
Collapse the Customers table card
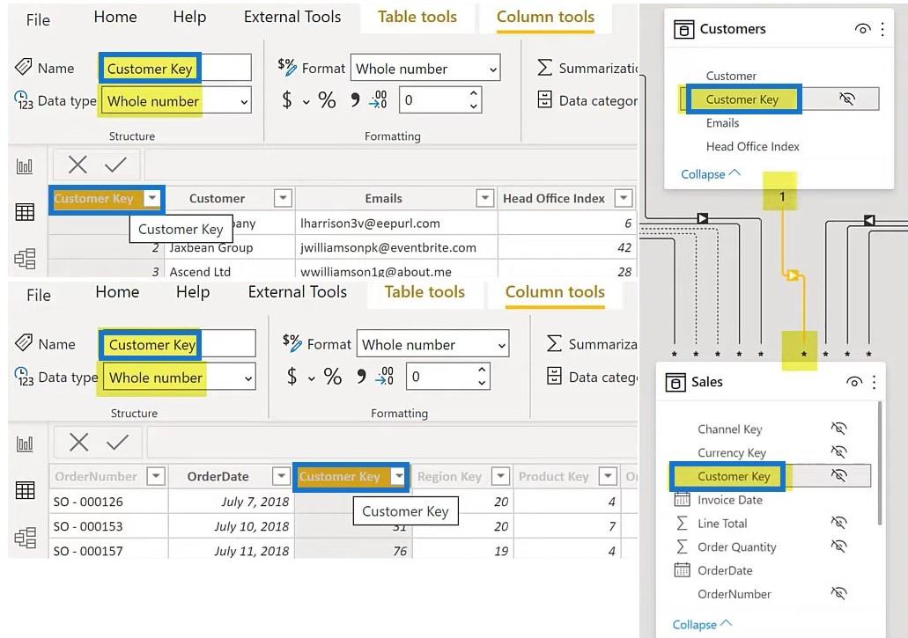point(711,173)
